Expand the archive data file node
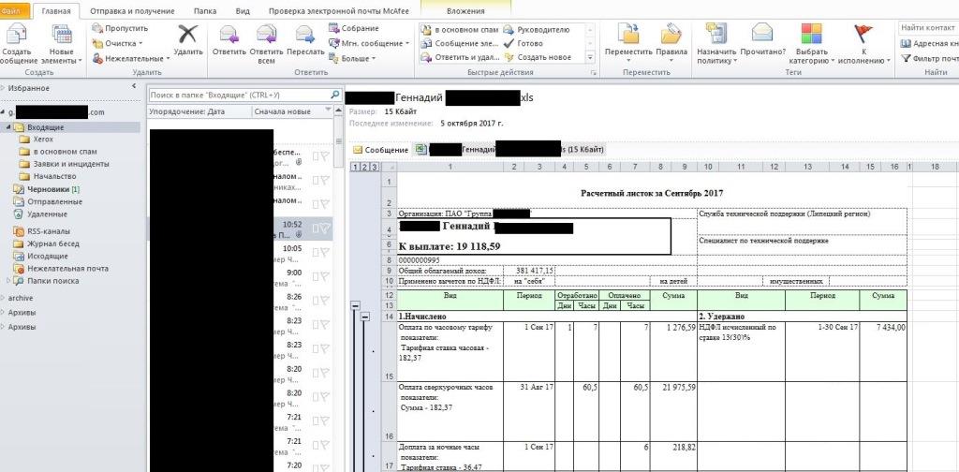Screen dimensions: 959x472 [x=3, y=299]
